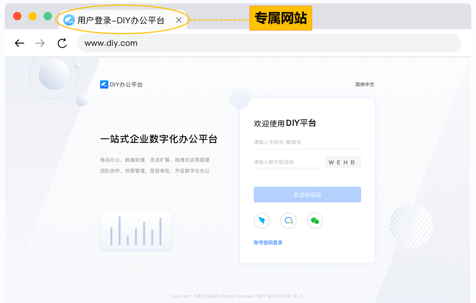Refresh the WEHB captcha image

(343, 162)
